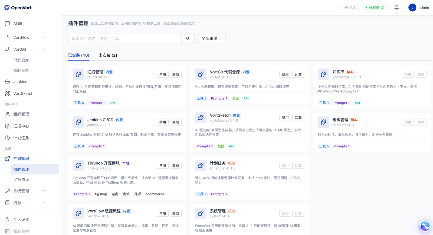The image size is (433, 235).
Task: Open the floating AI assistant orb
Action: point(425,226)
